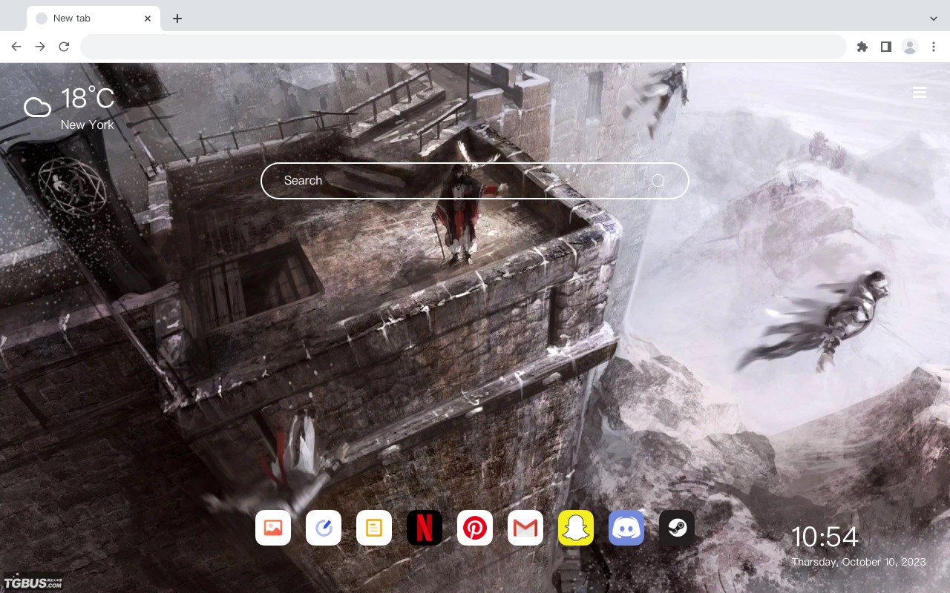This screenshot has height=593, width=950.
Task: Open the profile avatar menu
Action: [x=910, y=47]
